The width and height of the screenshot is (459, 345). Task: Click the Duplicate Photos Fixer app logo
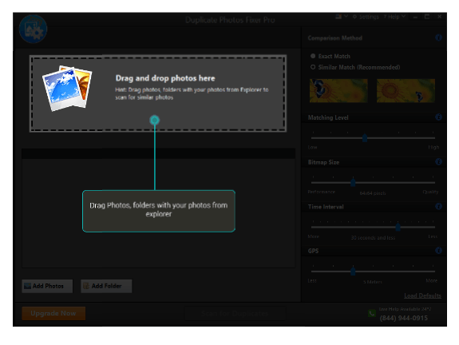pos(33,29)
